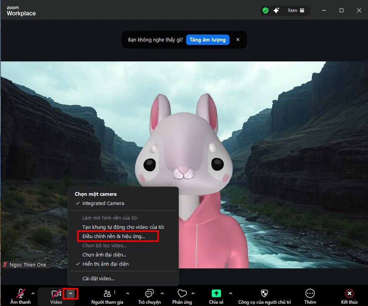Click the green encryption shield icon
Viewport: 368px width, 306px height.
[x=266, y=10]
